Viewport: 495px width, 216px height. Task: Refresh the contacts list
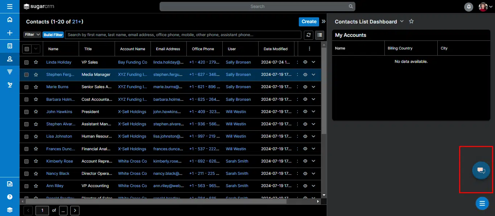[309, 35]
